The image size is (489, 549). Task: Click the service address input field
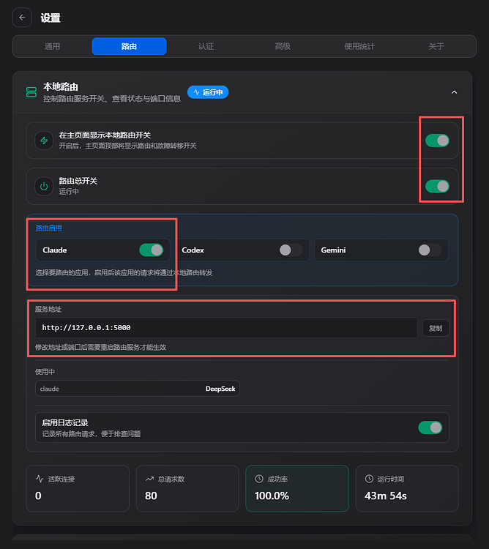click(226, 328)
